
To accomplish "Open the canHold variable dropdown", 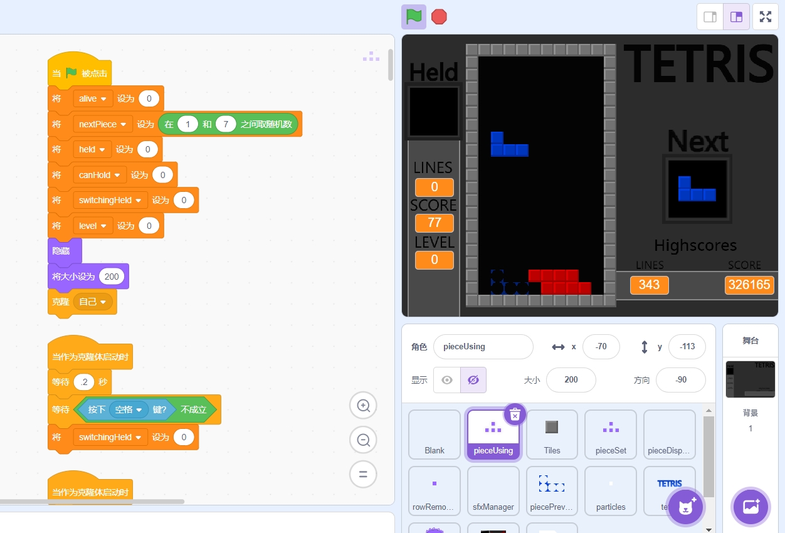I will (100, 175).
